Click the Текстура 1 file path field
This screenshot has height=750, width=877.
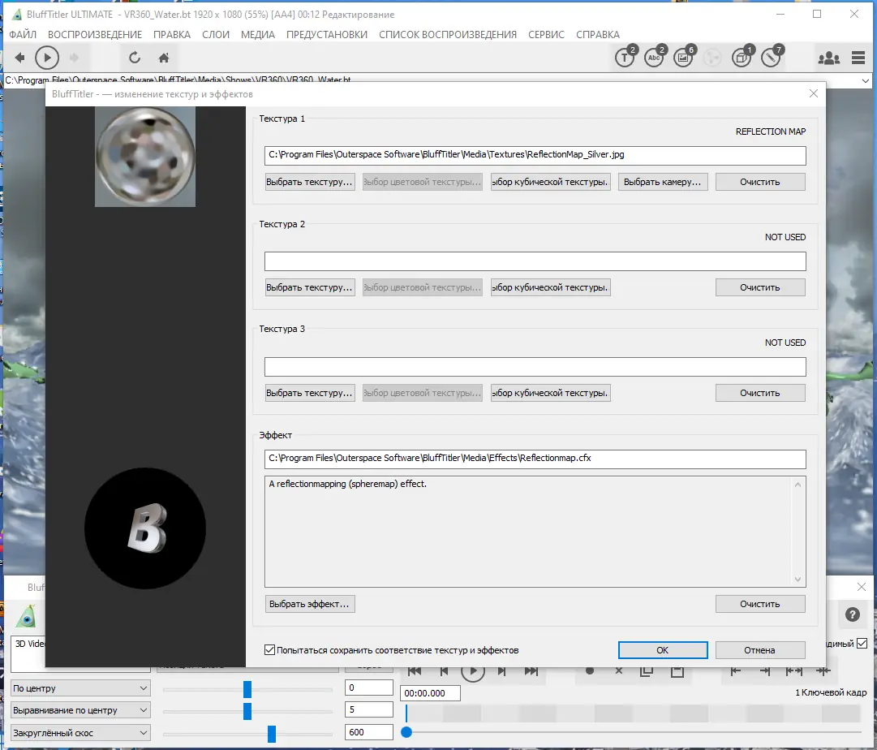(x=535, y=155)
